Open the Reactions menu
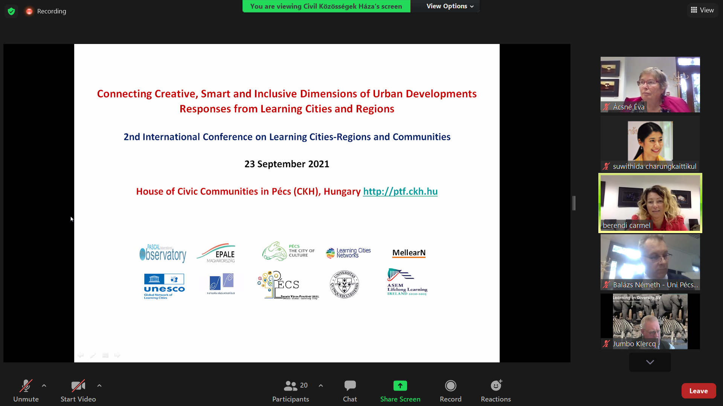Viewport: 723px width, 406px height. coord(496,391)
